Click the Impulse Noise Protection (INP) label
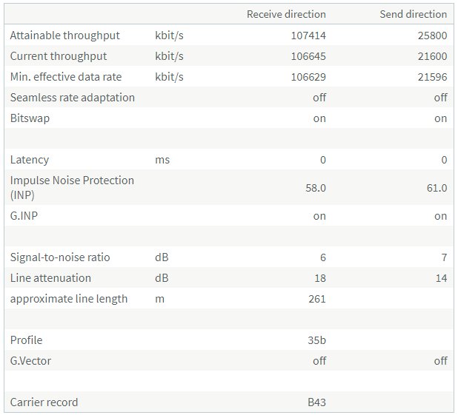The height and width of the screenshot is (415, 458). [72, 187]
